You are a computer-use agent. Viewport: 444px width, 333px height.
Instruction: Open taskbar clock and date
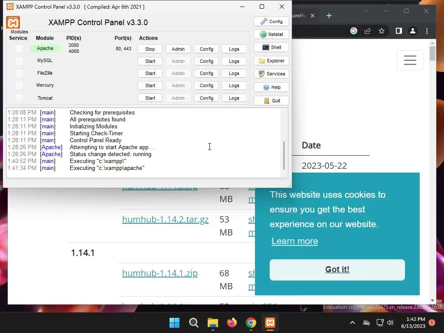(413, 323)
